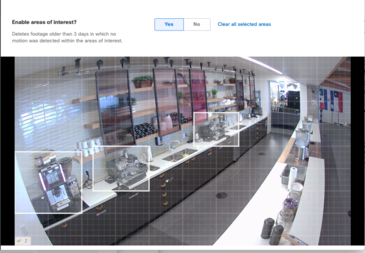Enable areas of interest with Yes
This screenshot has height=253, width=365.
tap(169, 25)
